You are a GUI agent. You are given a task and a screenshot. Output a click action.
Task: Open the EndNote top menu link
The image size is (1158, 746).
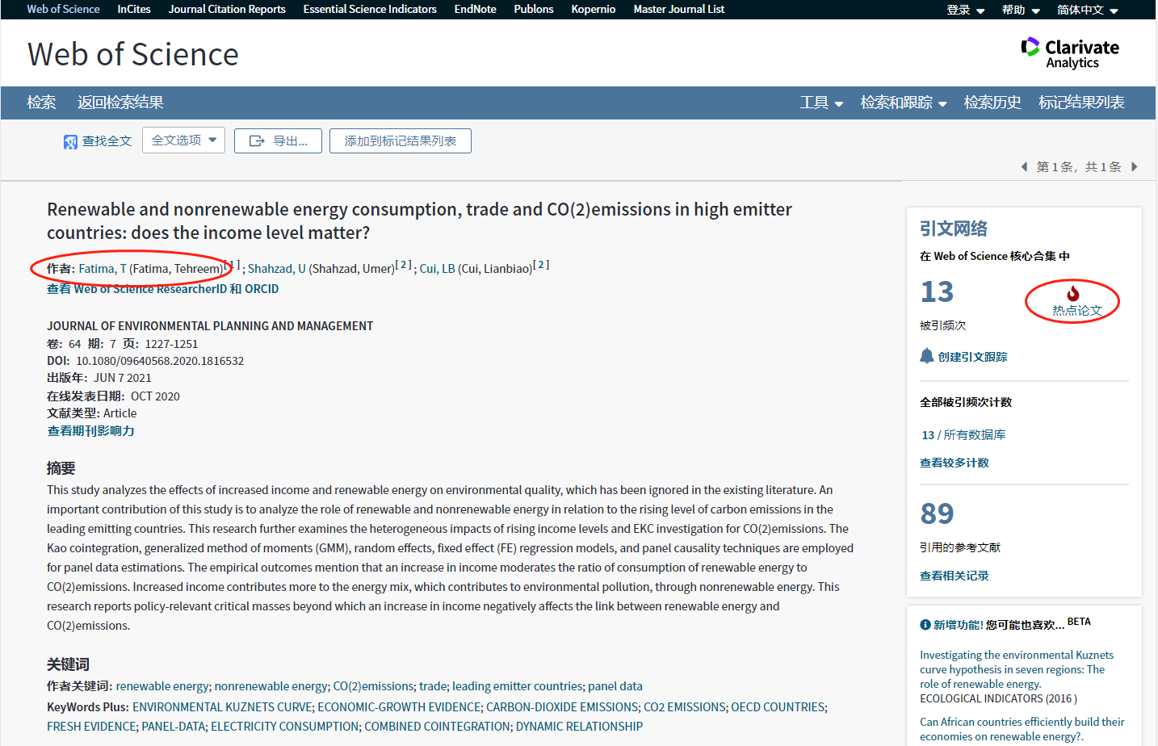475,9
